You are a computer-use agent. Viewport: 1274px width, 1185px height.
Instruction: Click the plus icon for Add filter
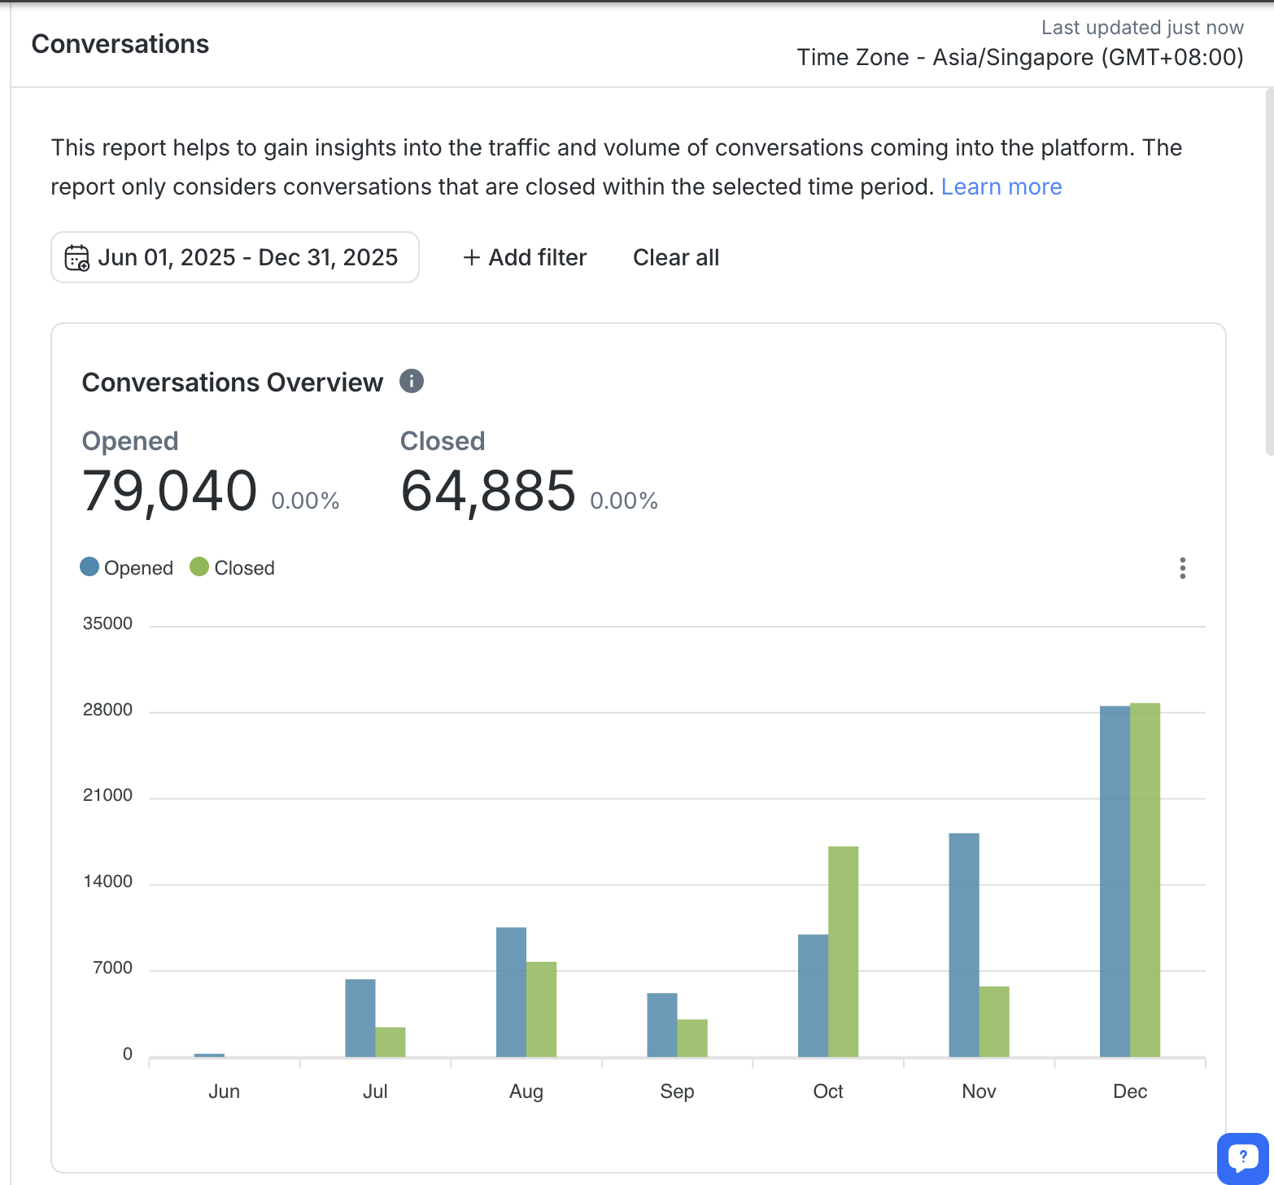pos(471,258)
